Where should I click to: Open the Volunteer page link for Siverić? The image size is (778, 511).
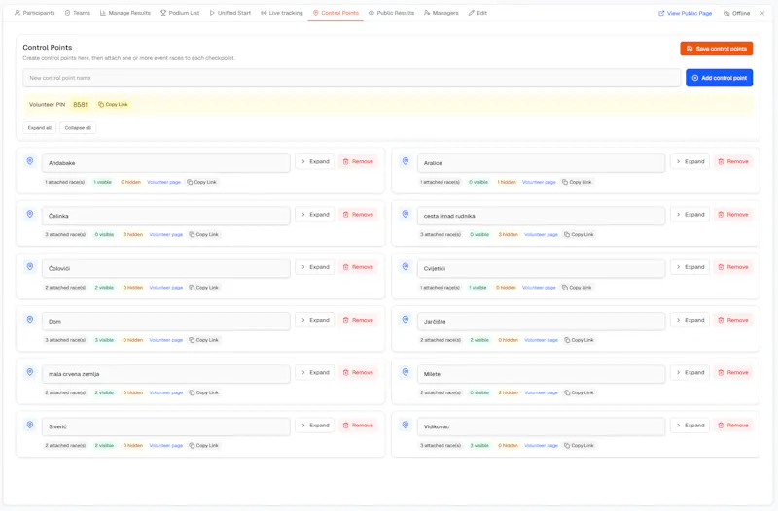click(165, 446)
